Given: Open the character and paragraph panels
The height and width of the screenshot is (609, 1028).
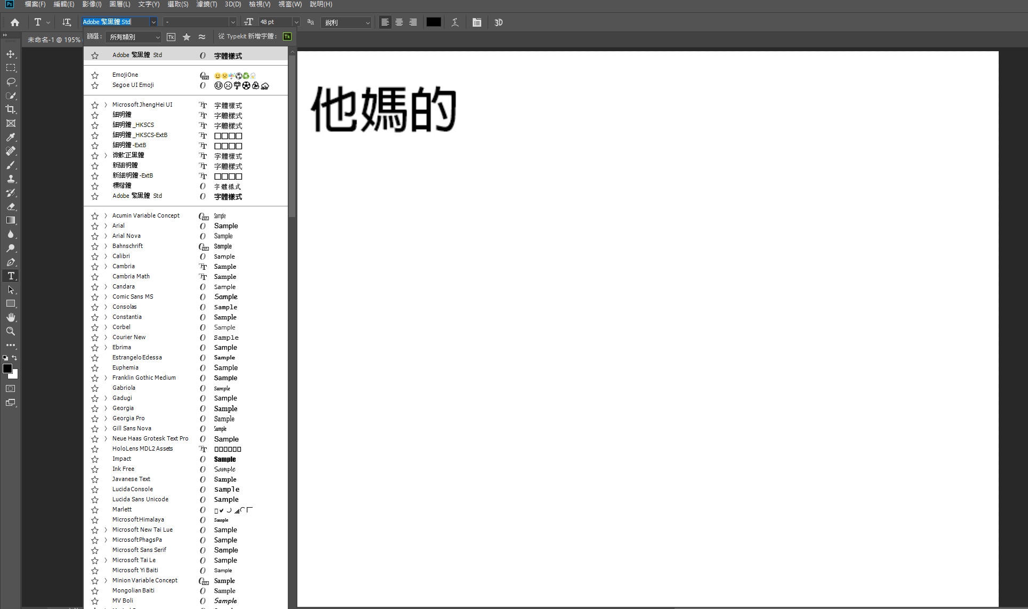Looking at the screenshot, I should (x=476, y=22).
